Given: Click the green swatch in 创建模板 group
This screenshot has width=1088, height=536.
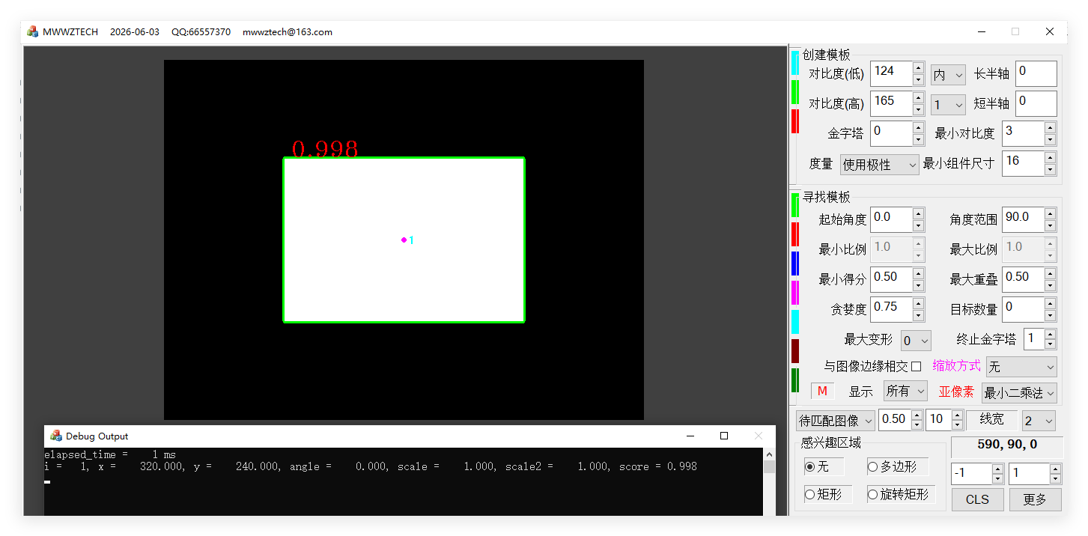Looking at the screenshot, I should tap(795, 91).
